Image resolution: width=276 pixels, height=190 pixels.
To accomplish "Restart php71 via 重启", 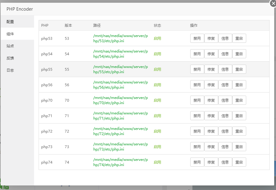I will click(x=239, y=116).
